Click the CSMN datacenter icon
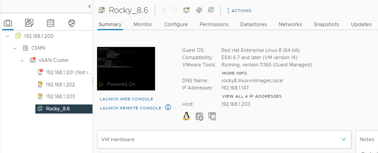Viewport: 378px width, 153px height. click(x=25, y=48)
